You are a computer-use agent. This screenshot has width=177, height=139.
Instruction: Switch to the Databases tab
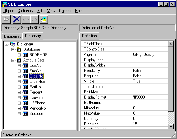point(12,36)
